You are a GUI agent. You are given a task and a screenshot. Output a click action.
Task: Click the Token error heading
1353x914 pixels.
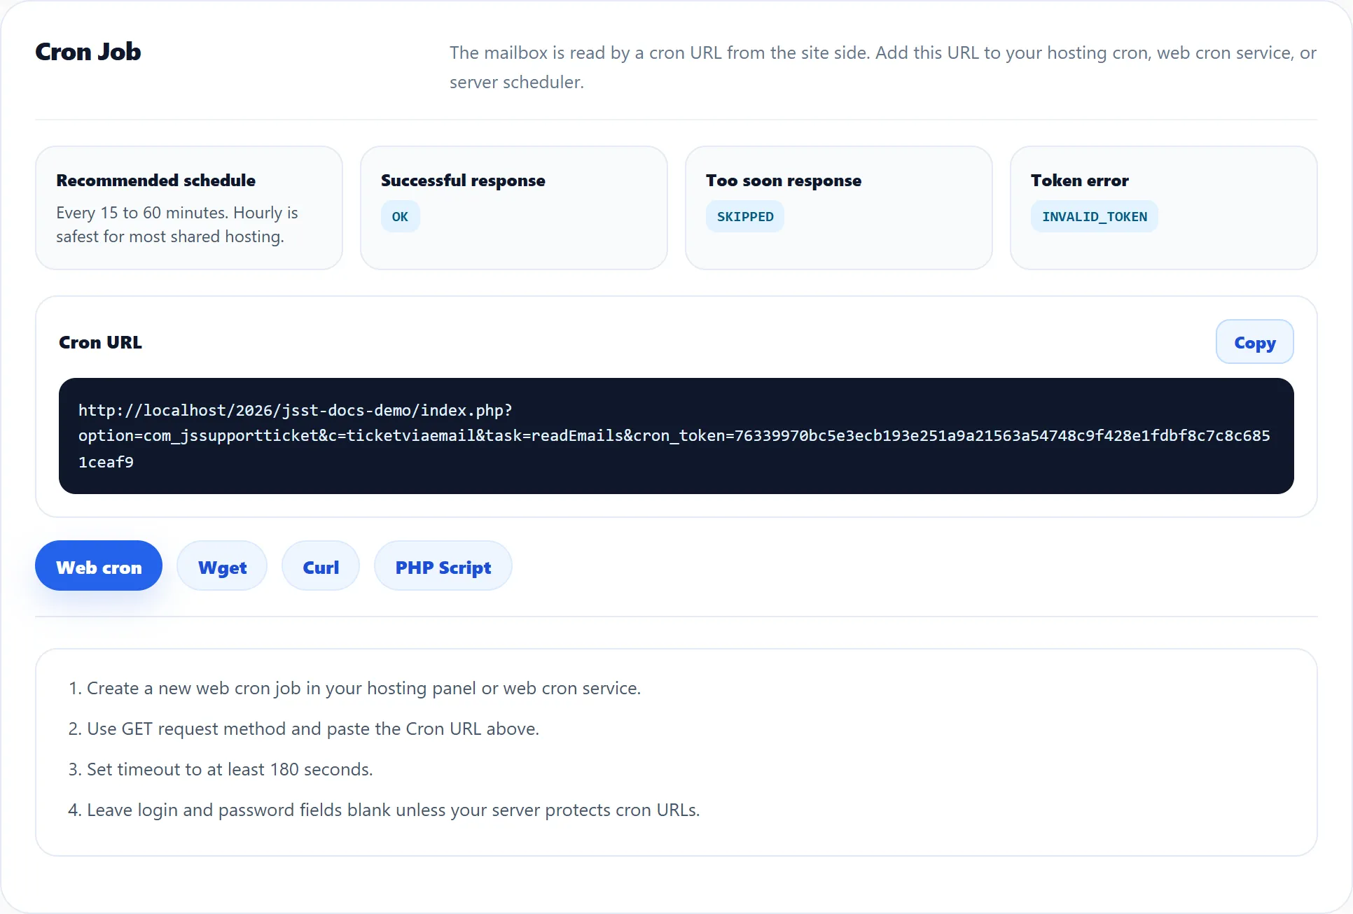1080,181
